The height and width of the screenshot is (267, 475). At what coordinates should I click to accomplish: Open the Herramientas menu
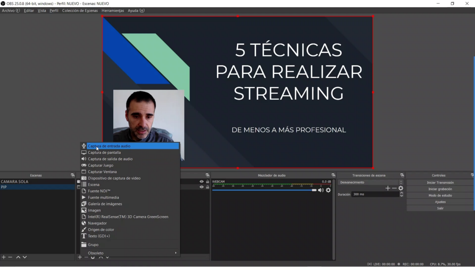113,11
